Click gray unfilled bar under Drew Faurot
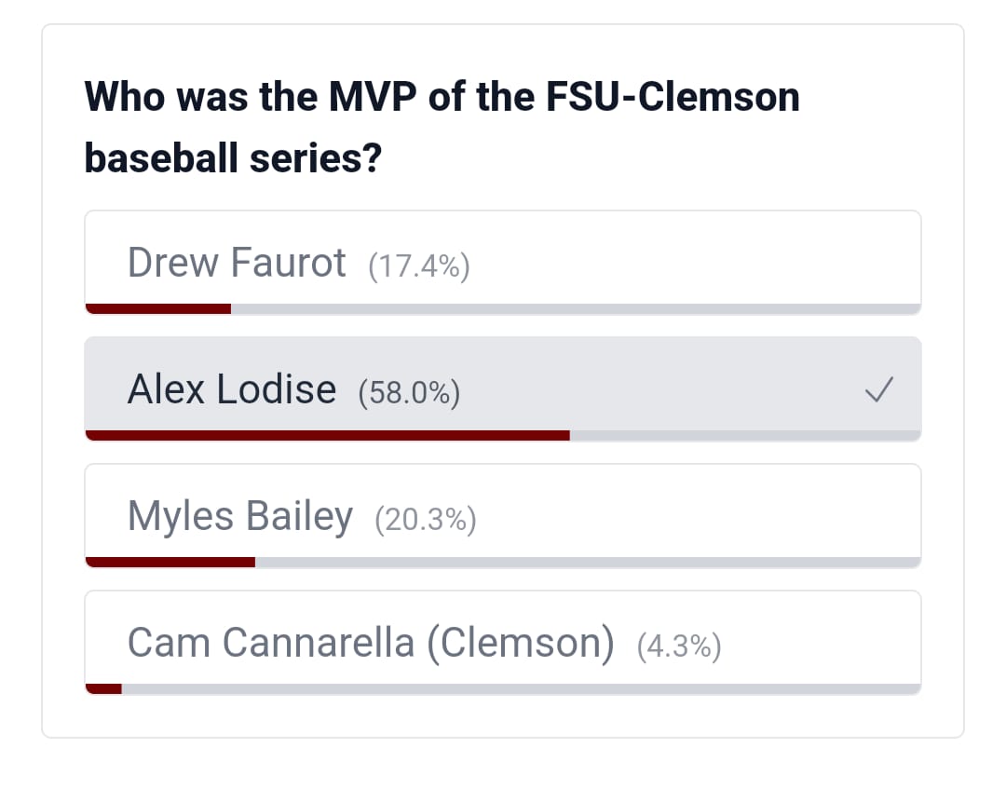The width and height of the screenshot is (1006, 789). (x=575, y=308)
